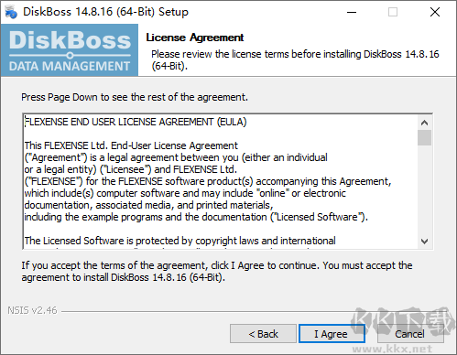
Task: Click the Press Page Down instruction text
Action: [x=135, y=97]
